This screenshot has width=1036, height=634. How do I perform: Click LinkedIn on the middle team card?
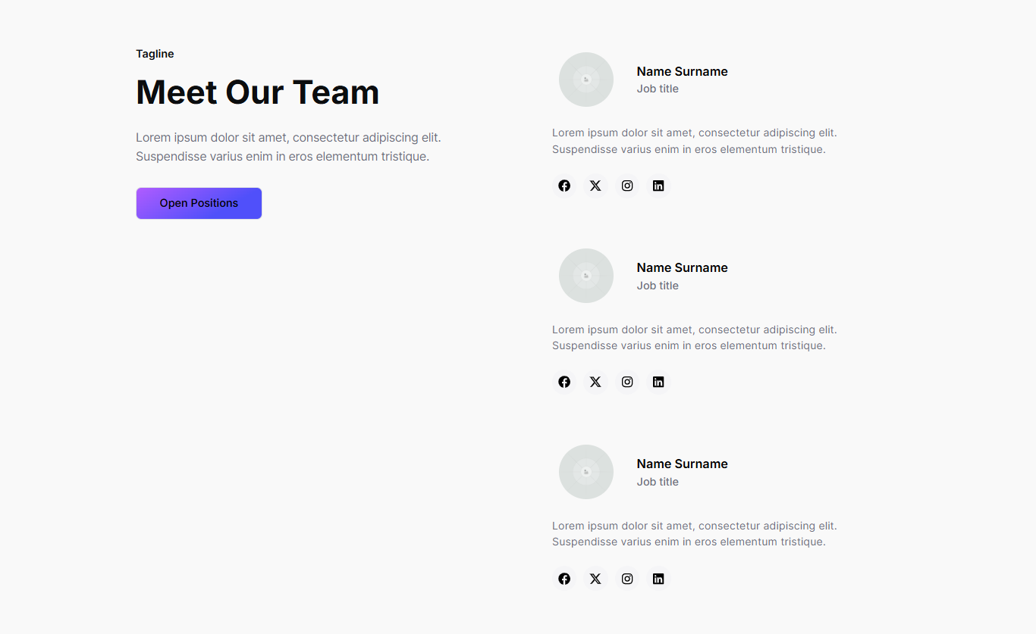[x=658, y=382]
